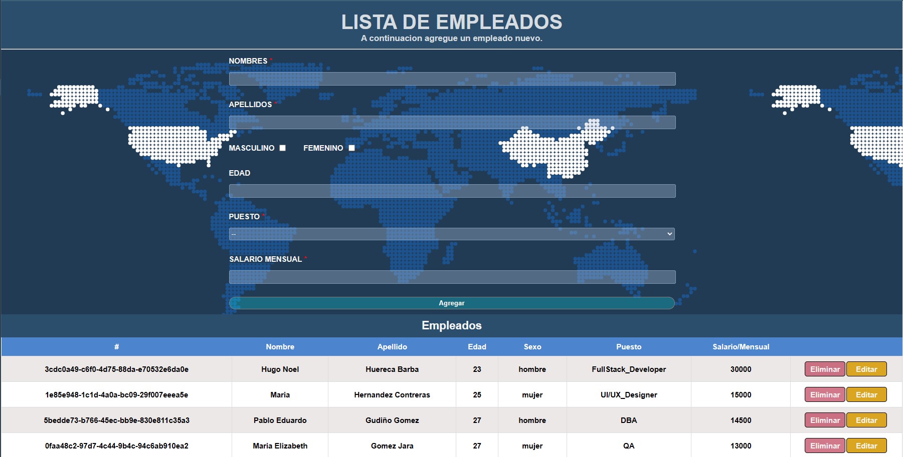Image resolution: width=903 pixels, height=457 pixels.
Task: Check the MASCULINO checkbox
Action: [283, 148]
